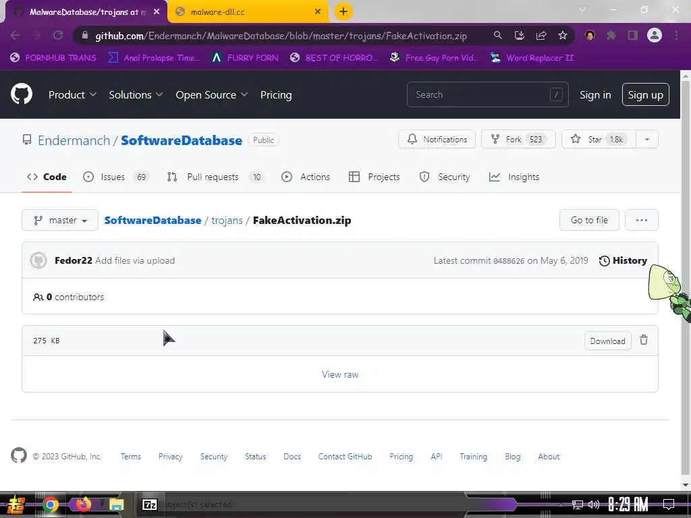Image resolution: width=691 pixels, height=518 pixels.
Task: Bookmark this page with the star icon
Action: (x=563, y=35)
